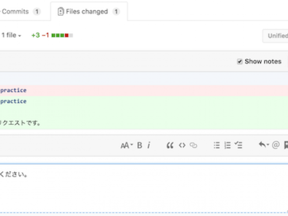The height and width of the screenshot is (216, 288).
Task: Click the +3 additions count
Action: (36, 35)
